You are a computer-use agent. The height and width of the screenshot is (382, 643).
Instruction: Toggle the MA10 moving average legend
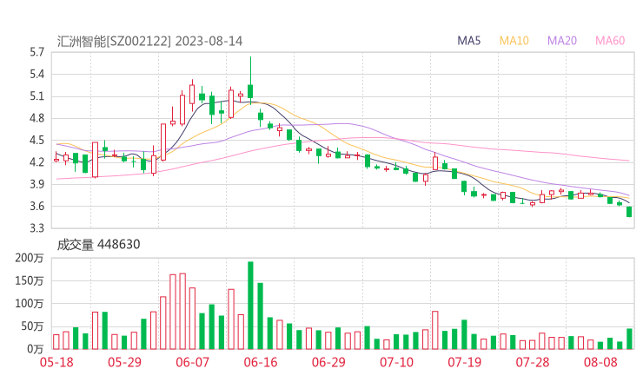514,41
